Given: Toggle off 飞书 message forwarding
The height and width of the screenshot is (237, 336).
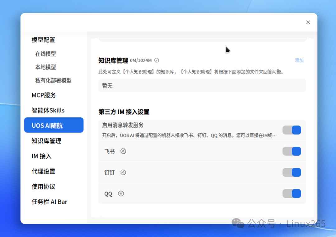Looking at the screenshot, I should 292,151.
